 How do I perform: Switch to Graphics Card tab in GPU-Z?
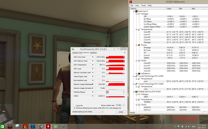tap(77, 53)
